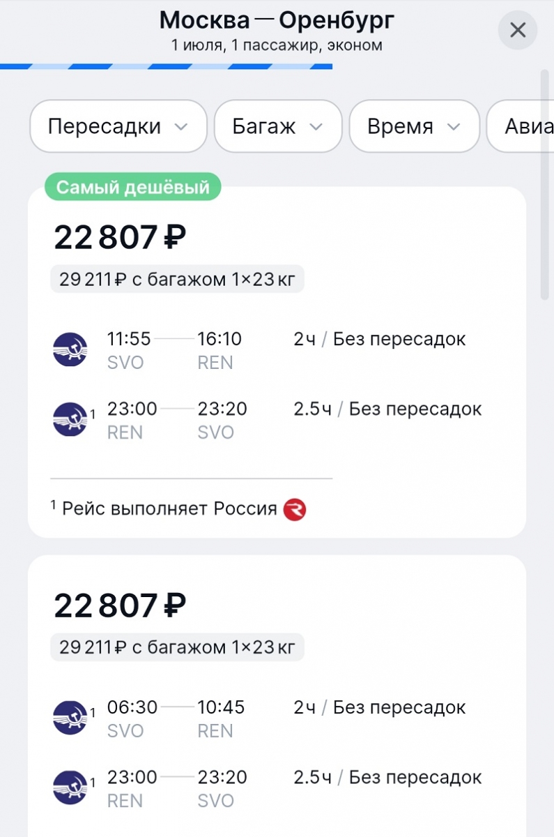Click airline logo of second ticket's return flight
Viewport: 554px width, 837px height.
70,787
